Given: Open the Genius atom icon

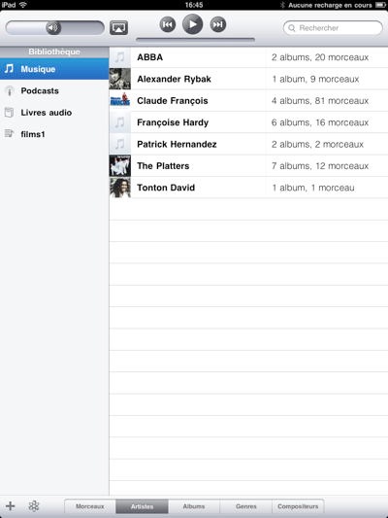Looking at the screenshot, I should point(34,505).
